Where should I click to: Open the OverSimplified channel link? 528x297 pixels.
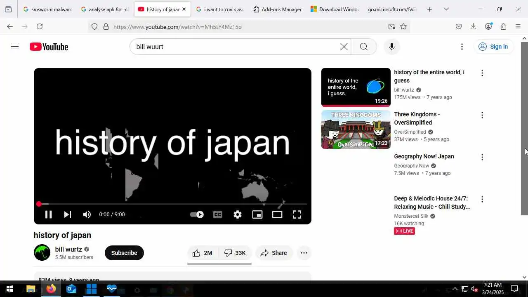(x=410, y=132)
